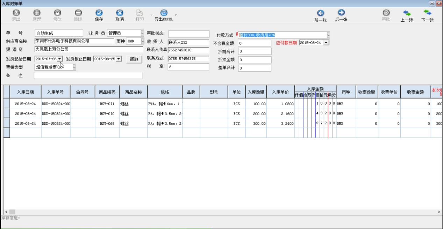Click the 商品编码 column header
Image resolution: width=443 pixels, height=229 pixels.
tap(107, 92)
